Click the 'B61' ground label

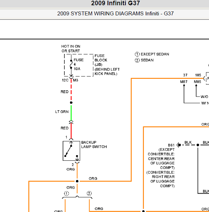click(171, 145)
